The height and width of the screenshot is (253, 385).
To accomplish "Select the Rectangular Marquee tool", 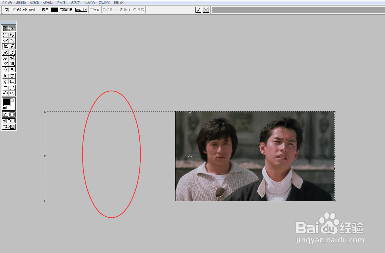I will coord(6,35).
